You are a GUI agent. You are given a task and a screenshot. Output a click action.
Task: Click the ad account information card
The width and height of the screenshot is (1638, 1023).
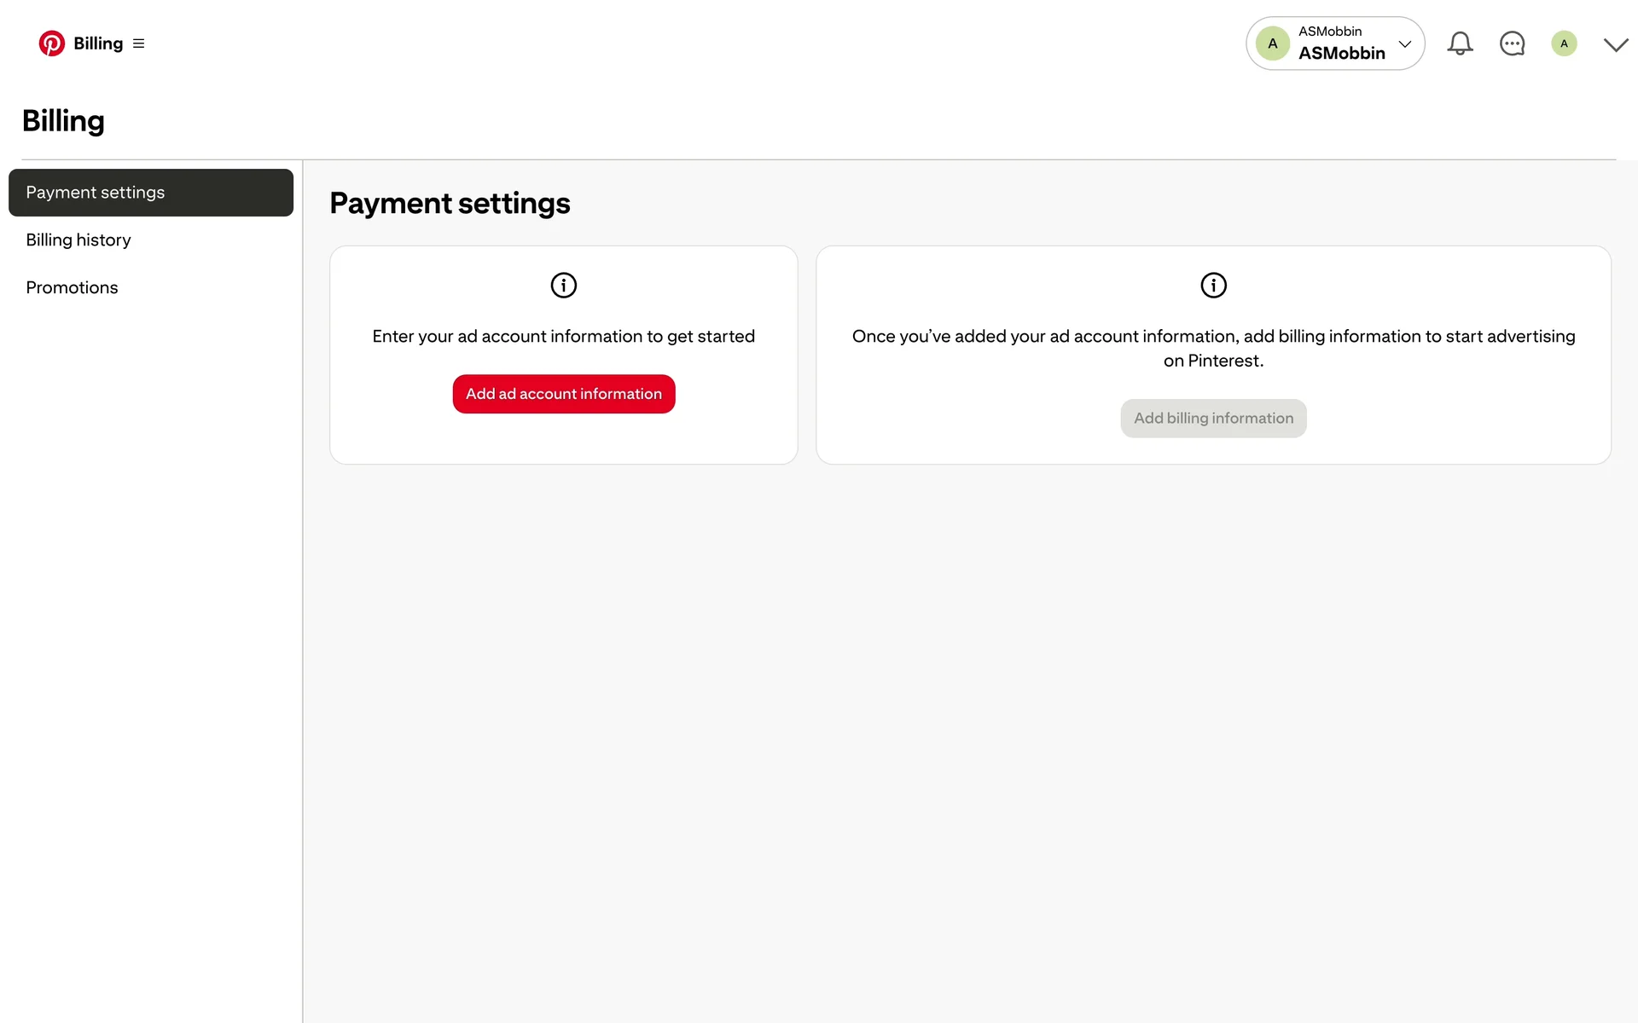click(564, 355)
